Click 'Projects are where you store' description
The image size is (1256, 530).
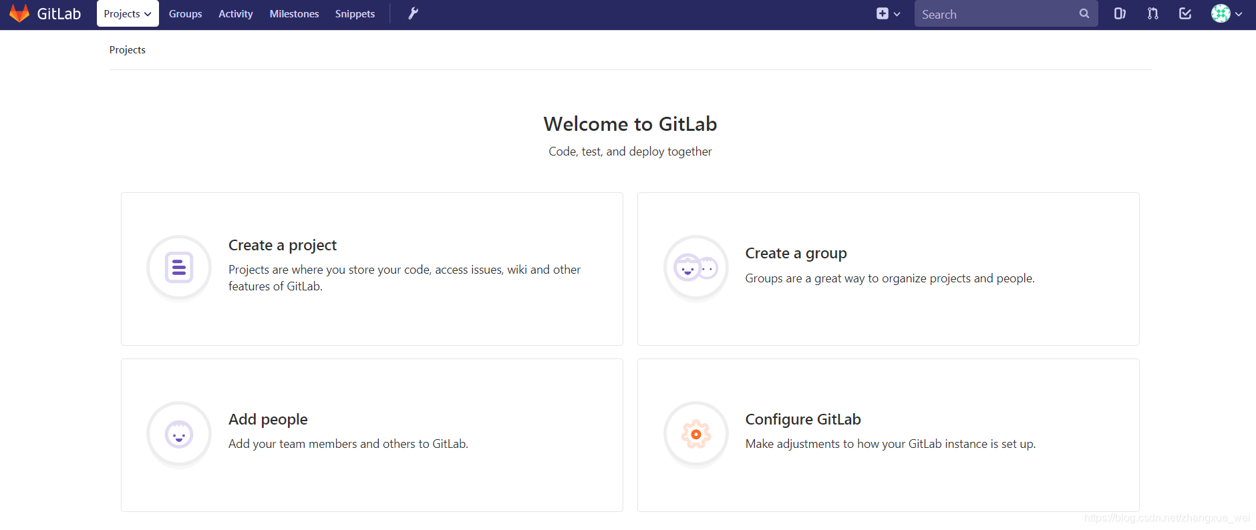pyautogui.click(x=405, y=278)
